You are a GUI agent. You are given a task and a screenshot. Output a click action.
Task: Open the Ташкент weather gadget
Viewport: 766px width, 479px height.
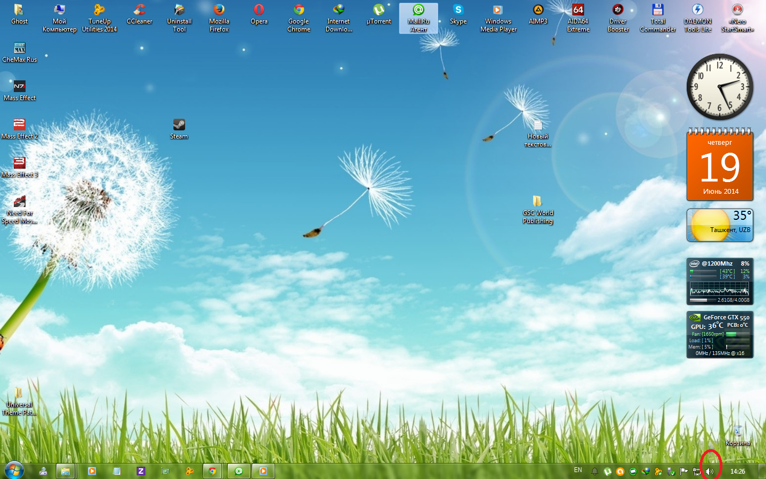[x=720, y=225]
